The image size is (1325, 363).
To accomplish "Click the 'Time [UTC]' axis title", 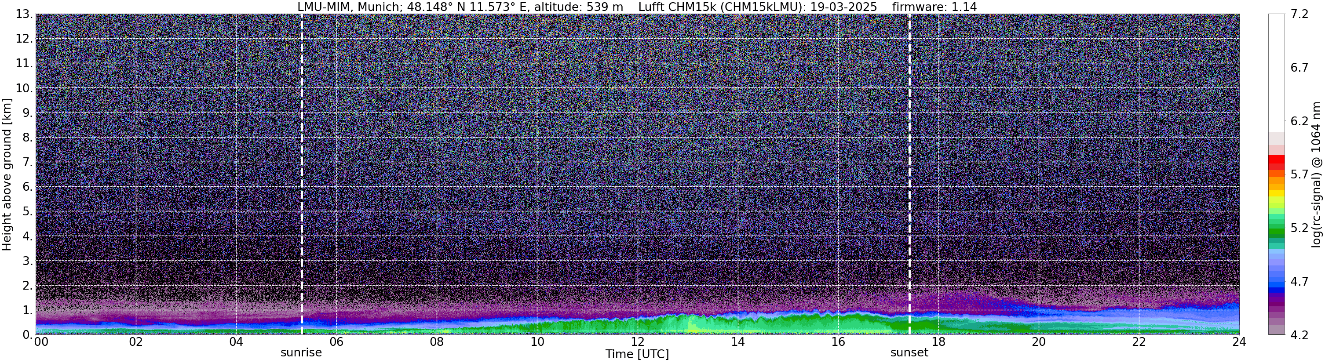I will tap(637, 354).
